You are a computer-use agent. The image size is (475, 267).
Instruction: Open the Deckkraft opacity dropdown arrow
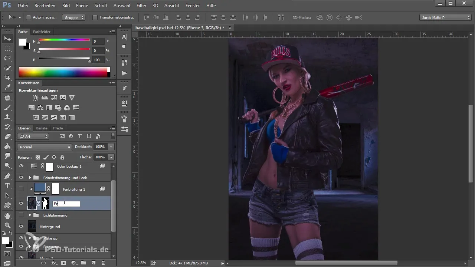pyautogui.click(x=111, y=147)
